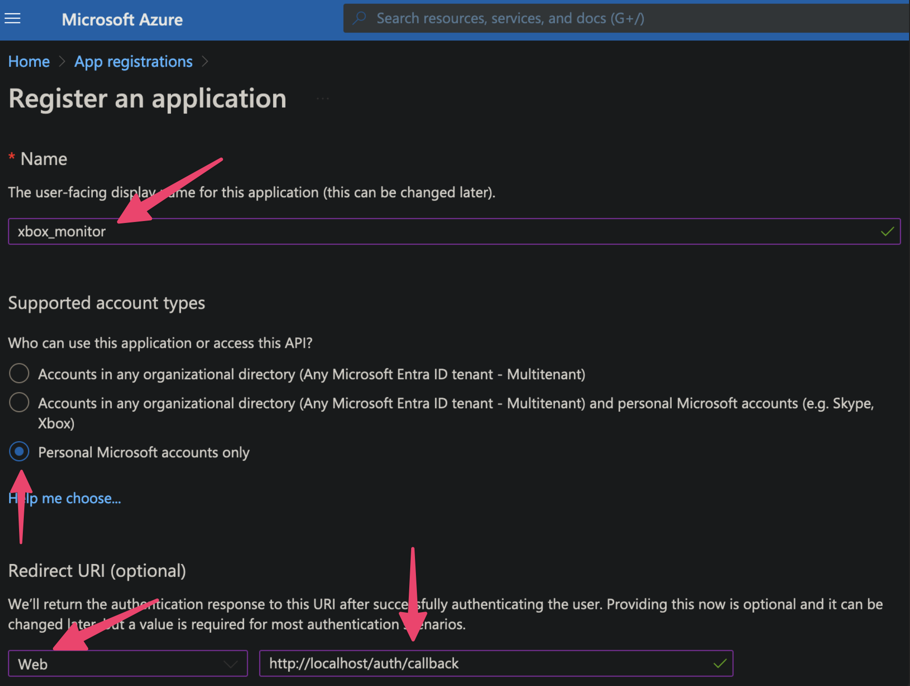Screen dimensions: 910x686
Task: Click the Supported account types heading
Action: pyautogui.click(x=107, y=303)
